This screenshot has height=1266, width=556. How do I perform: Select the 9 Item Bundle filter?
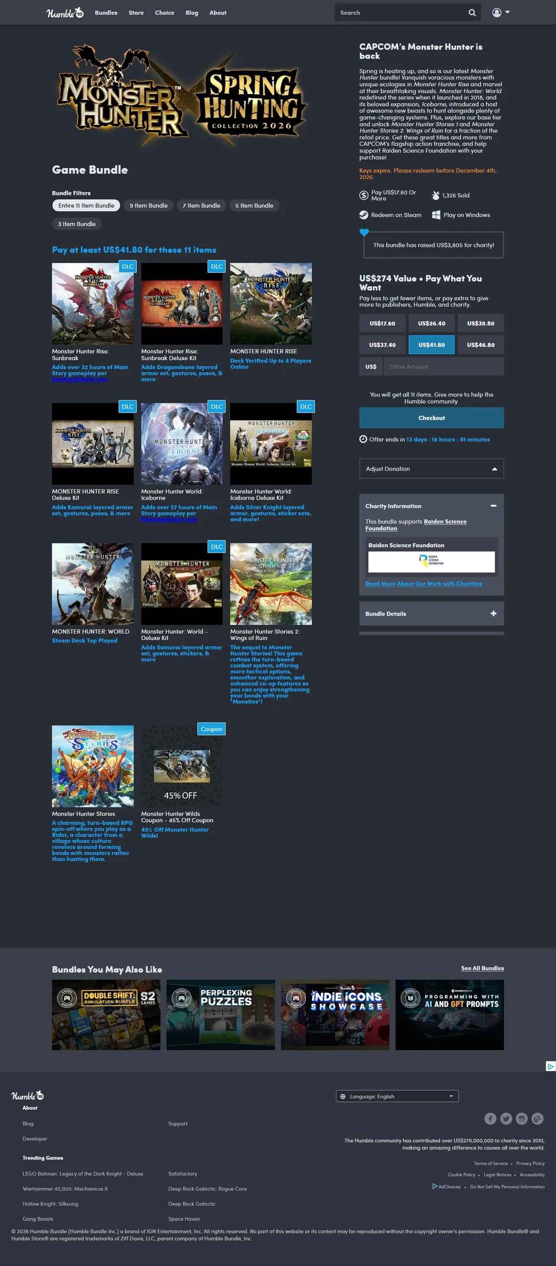click(149, 205)
